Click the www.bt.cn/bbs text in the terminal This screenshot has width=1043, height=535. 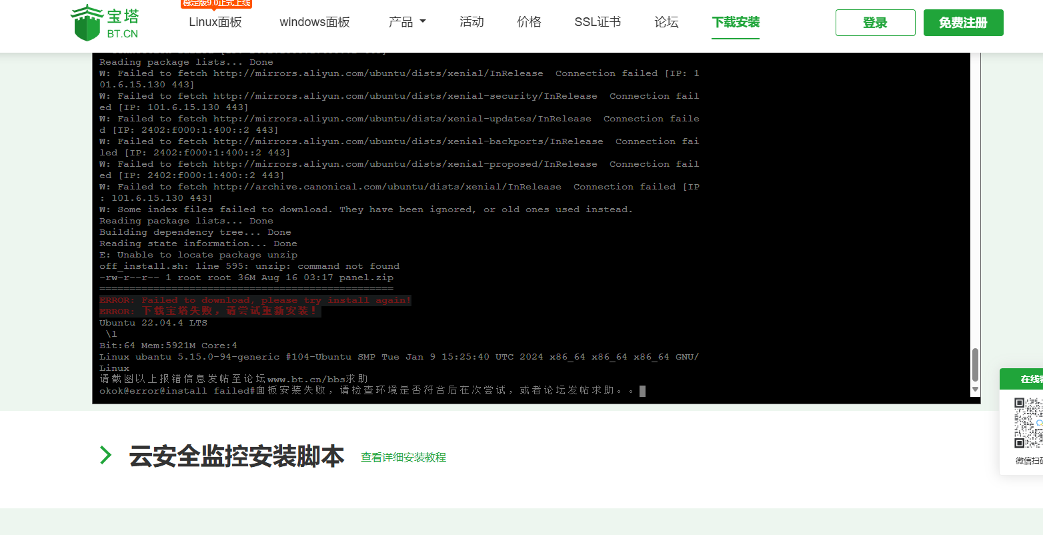pos(306,380)
